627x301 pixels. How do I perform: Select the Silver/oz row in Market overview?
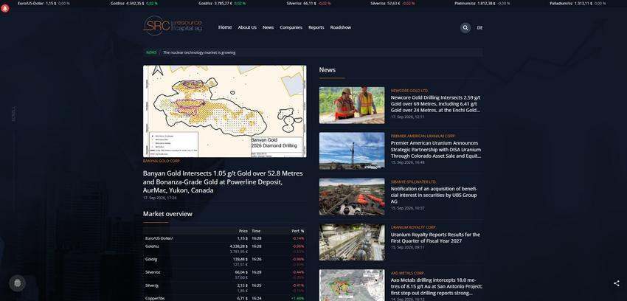click(x=225, y=275)
